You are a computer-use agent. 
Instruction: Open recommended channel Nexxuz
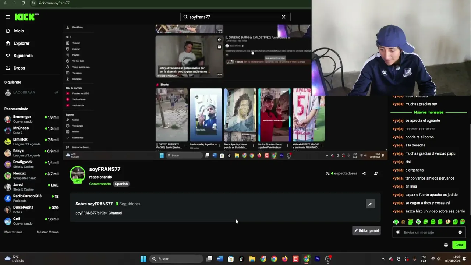pos(31,176)
